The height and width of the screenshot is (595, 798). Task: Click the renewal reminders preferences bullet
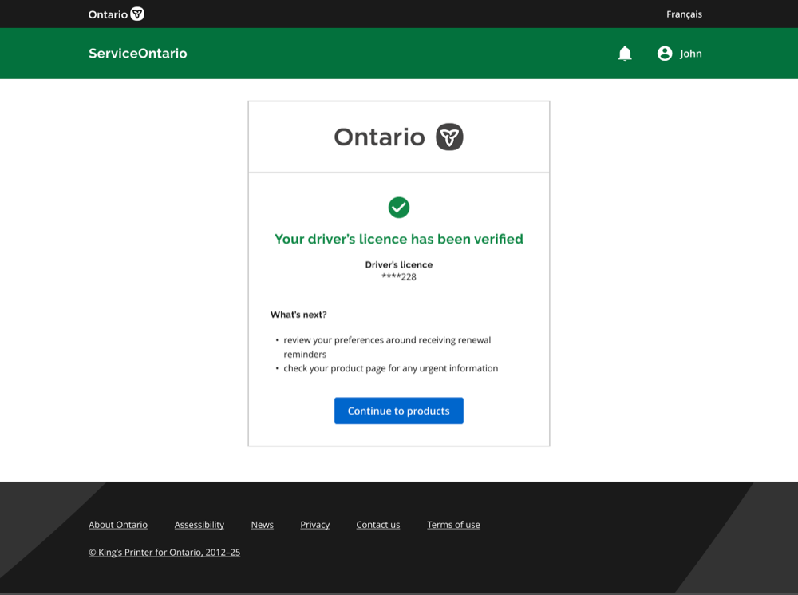click(387, 347)
